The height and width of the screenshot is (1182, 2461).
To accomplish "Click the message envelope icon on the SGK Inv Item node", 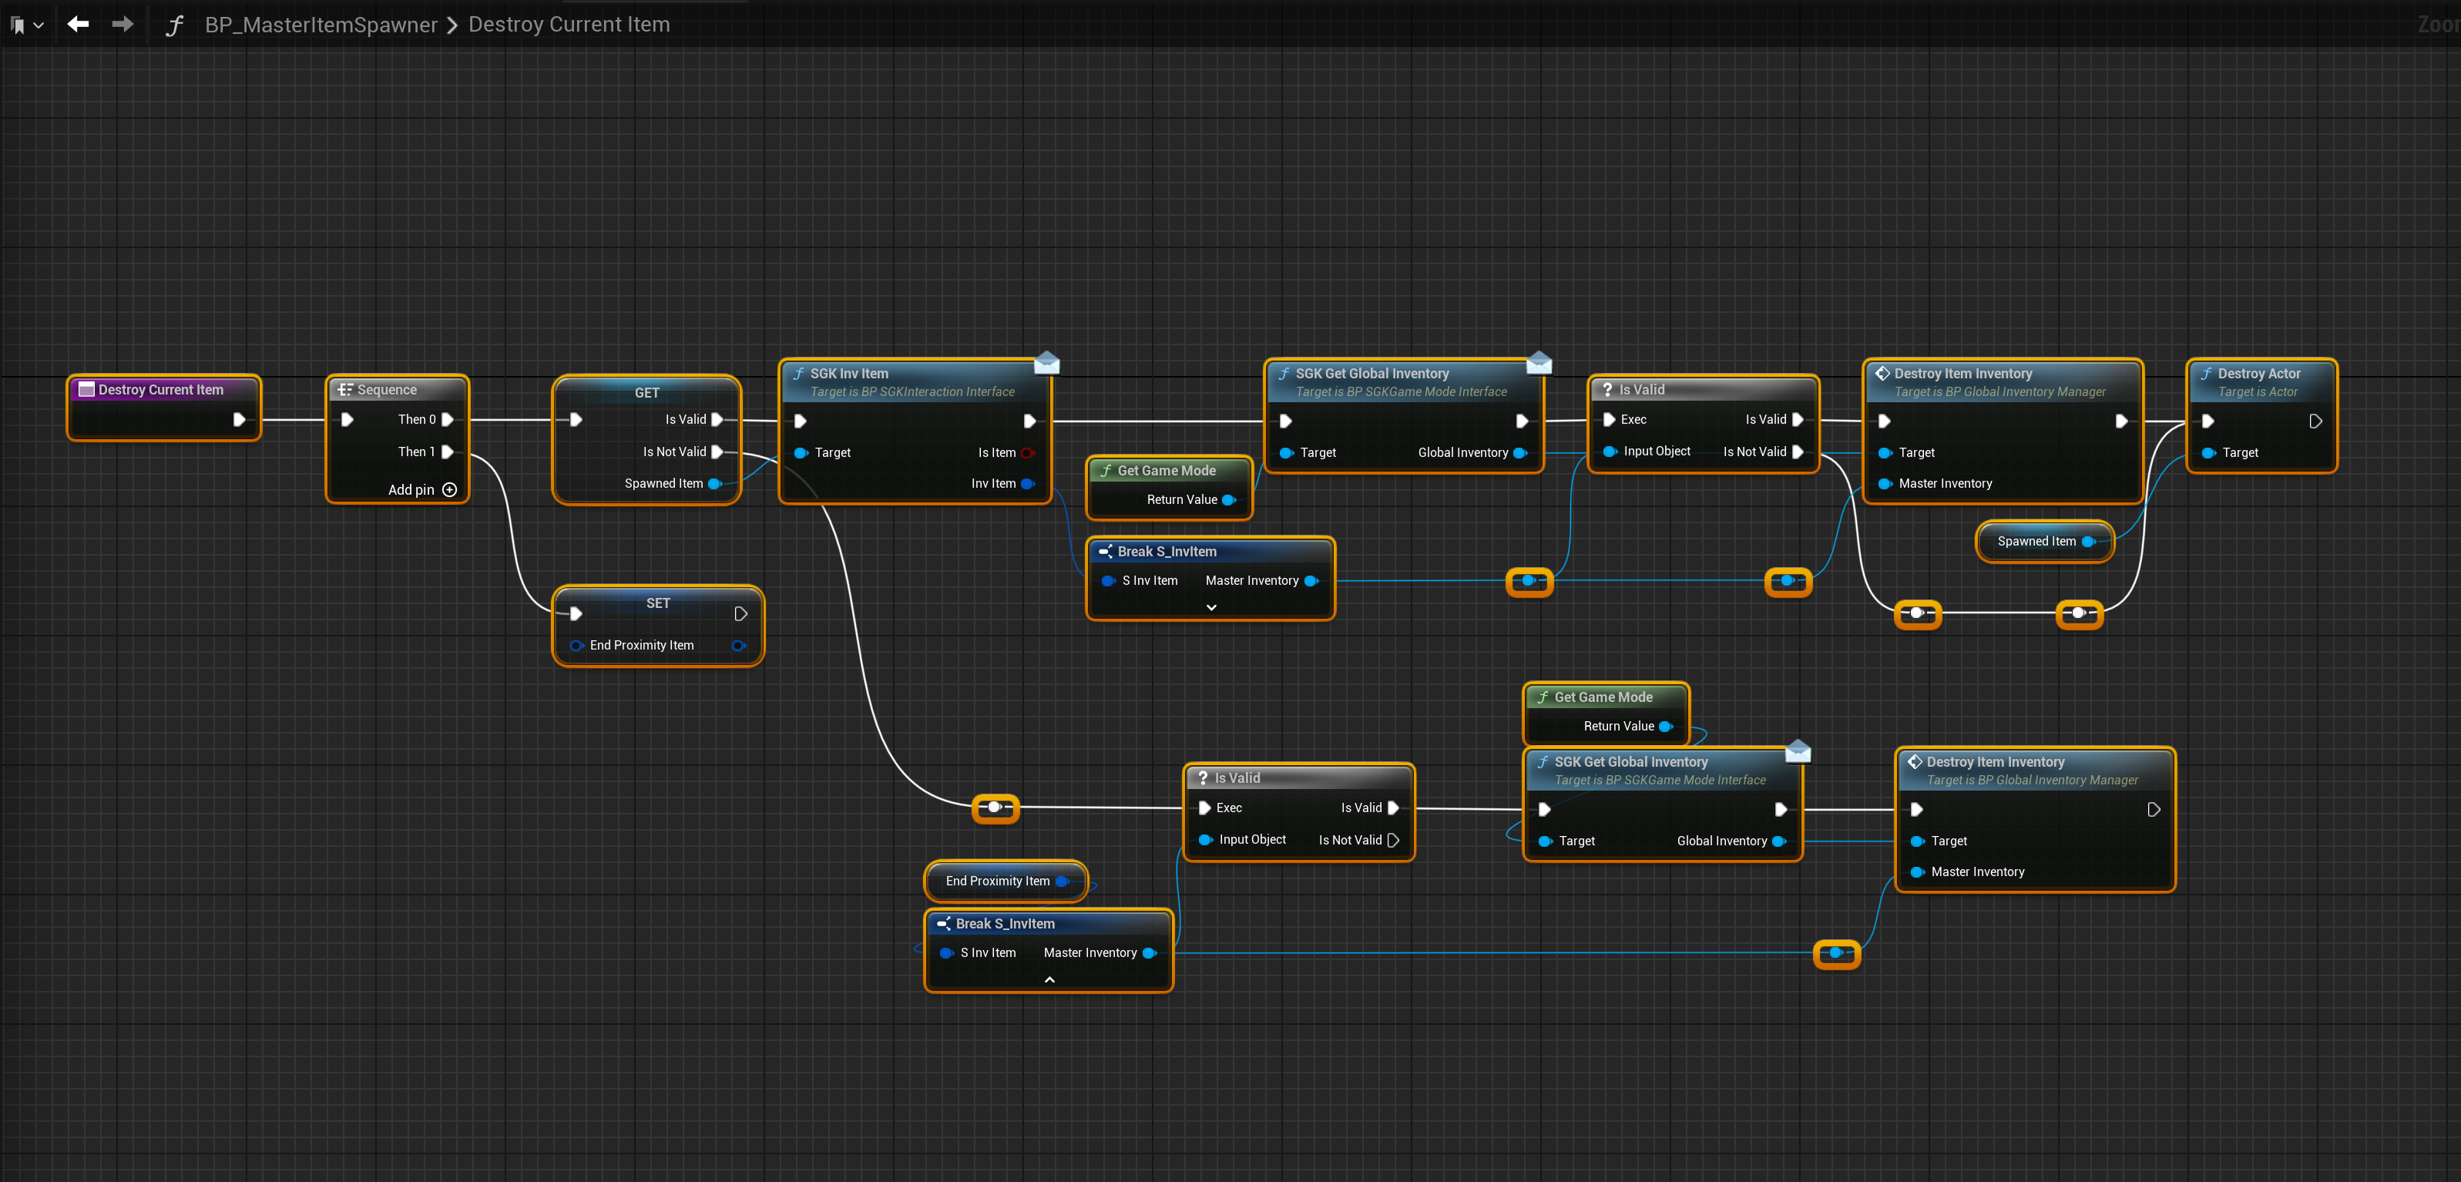I will tap(1046, 362).
